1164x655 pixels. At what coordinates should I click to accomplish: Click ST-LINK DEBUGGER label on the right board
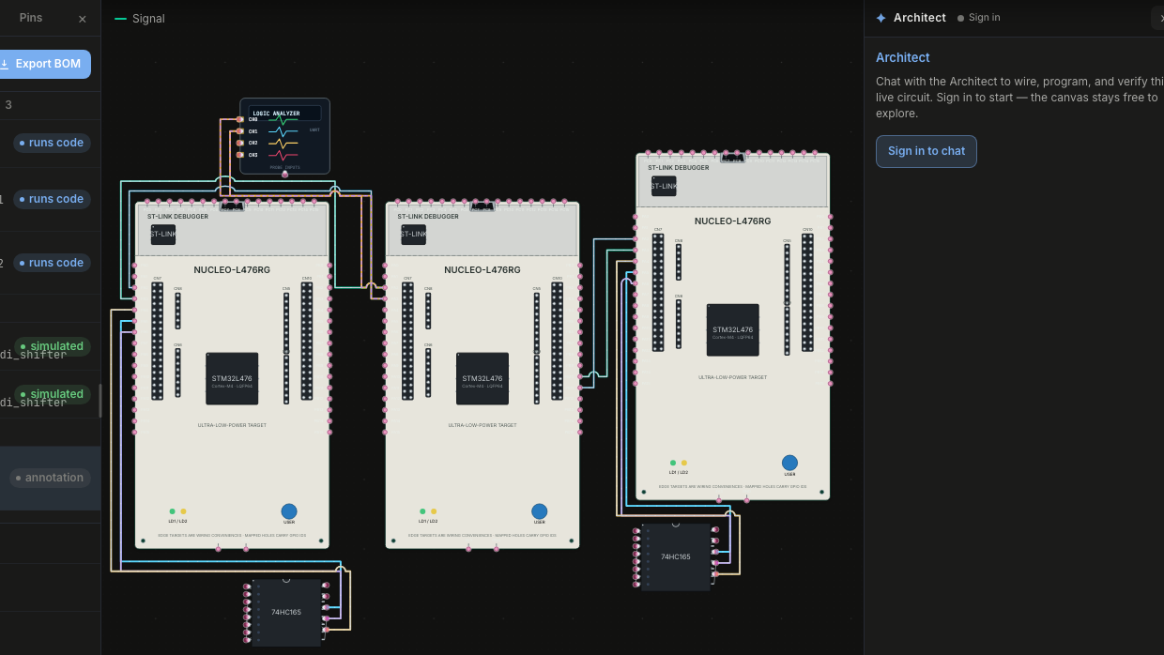click(x=679, y=168)
